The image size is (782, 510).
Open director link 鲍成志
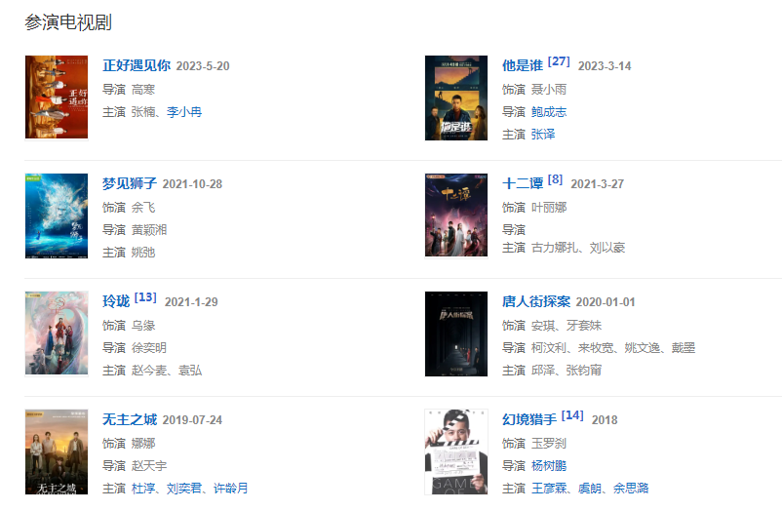549,112
